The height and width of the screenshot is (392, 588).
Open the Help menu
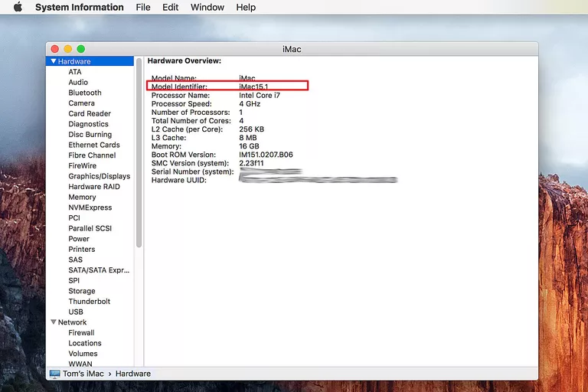(x=246, y=7)
